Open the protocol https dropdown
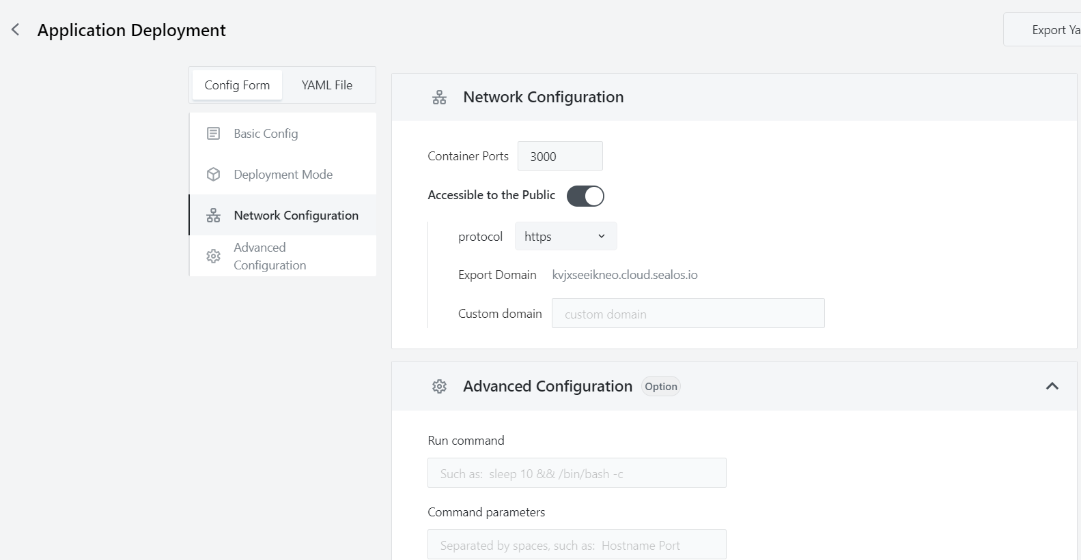1081x560 pixels. (x=565, y=237)
